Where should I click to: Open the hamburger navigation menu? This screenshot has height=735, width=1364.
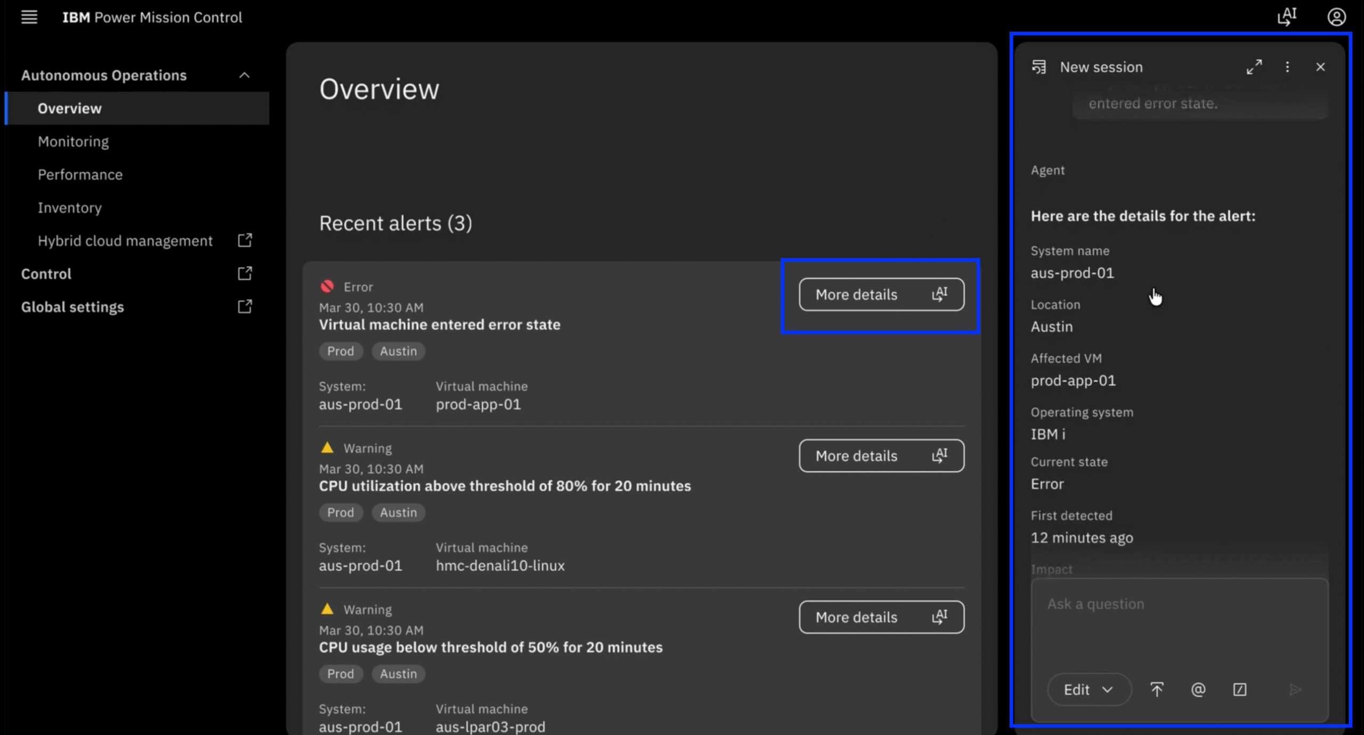coord(29,17)
